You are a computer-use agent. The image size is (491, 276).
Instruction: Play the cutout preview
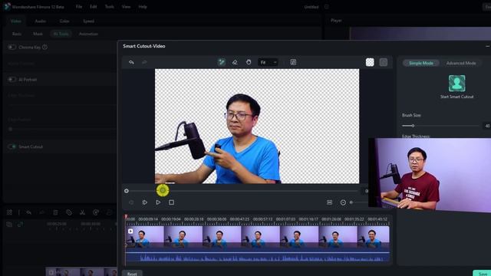(158, 202)
